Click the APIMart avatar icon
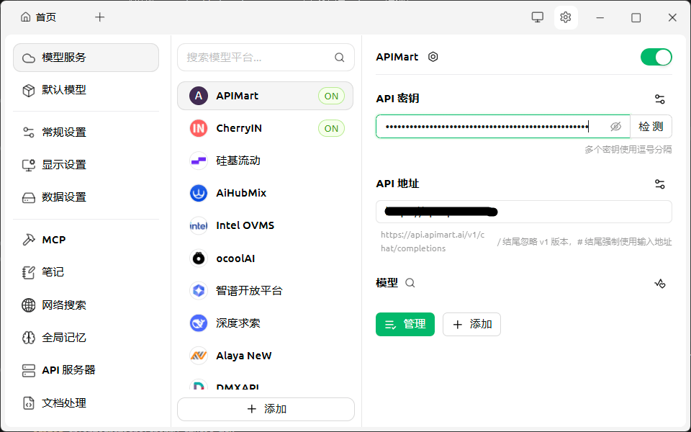 (x=199, y=96)
